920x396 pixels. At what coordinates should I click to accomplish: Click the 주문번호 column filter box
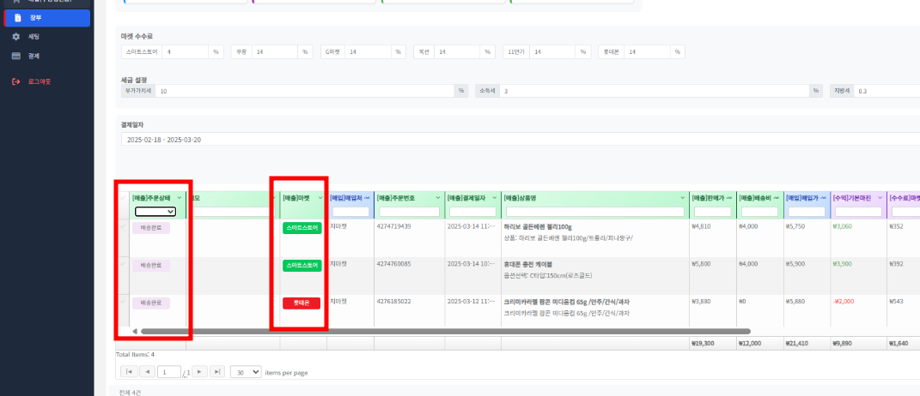click(410, 212)
